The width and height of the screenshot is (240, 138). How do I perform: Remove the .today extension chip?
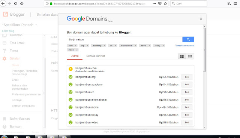[163, 46]
